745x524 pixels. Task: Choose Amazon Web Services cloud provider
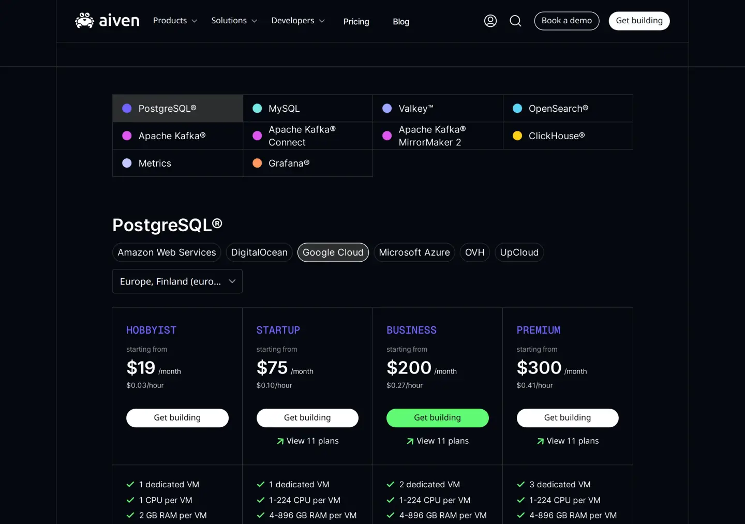(167, 252)
